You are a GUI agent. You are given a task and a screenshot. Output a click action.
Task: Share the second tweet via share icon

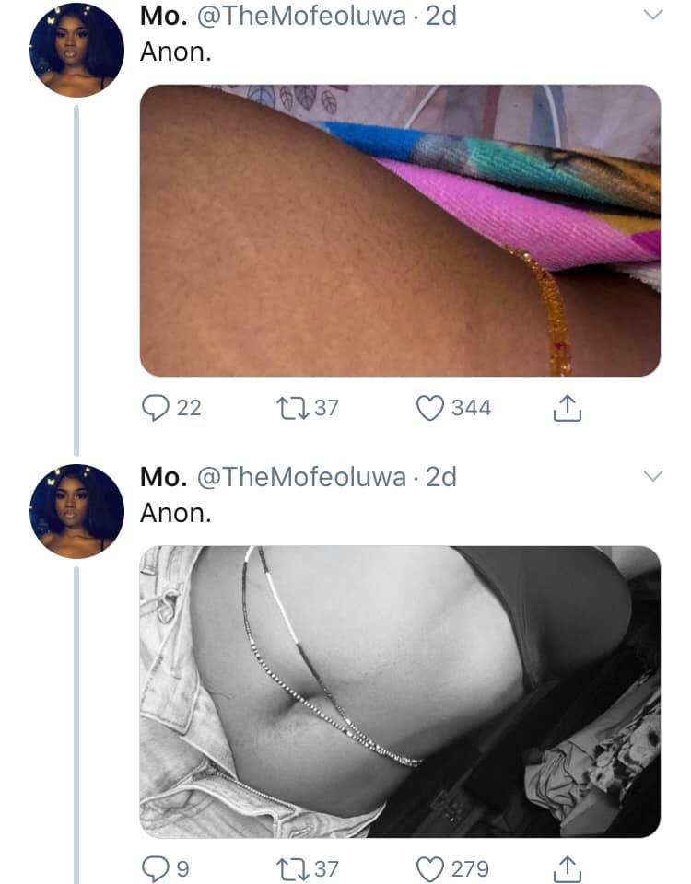click(568, 866)
